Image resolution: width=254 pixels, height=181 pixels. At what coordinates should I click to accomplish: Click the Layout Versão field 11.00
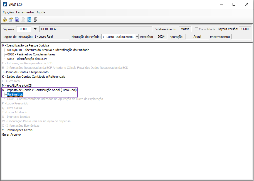[245, 29]
